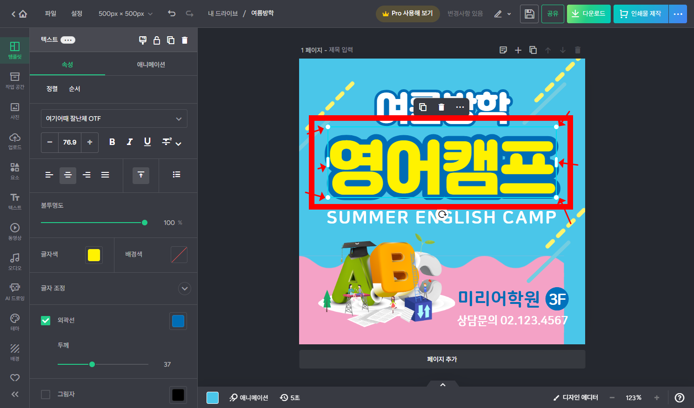Open the font family dropdown
The width and height of the screenshot is (694, 408).
114,118
